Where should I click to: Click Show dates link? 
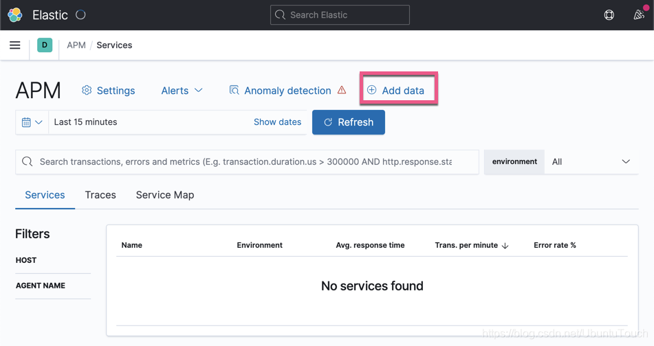[x=277, y=122]
